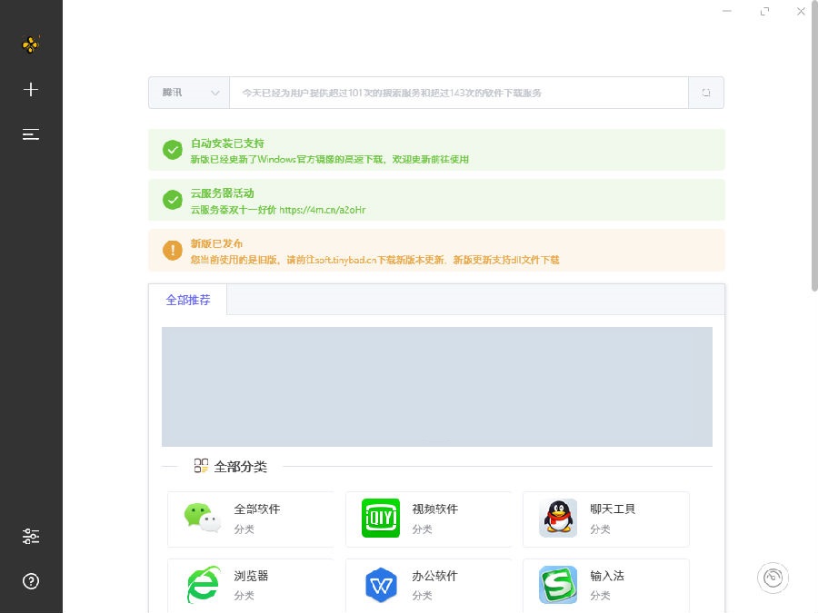Viewport: 818px width, 613px height.
Task: Open the list icon in the sidebar
Action: (31, 133)
